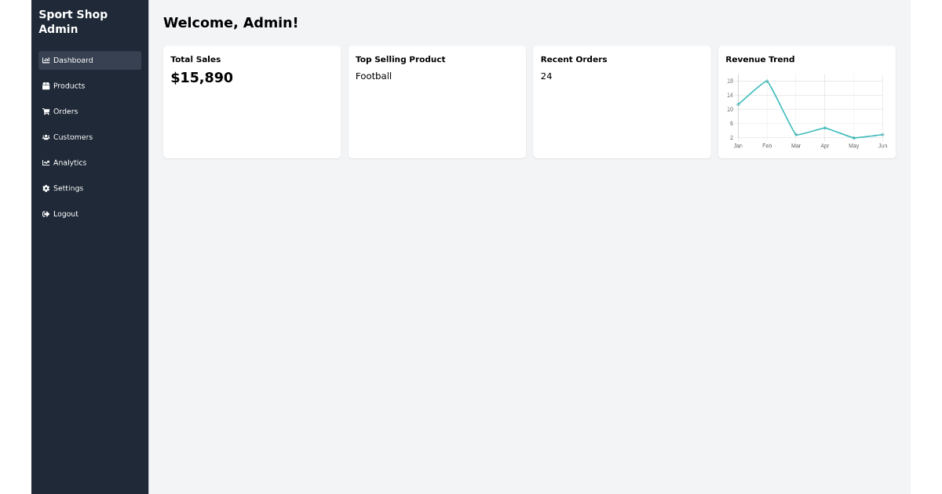The width and height of the screenshot is (942, 494).
Task: Open the Customers page
Action: point(73,137)
